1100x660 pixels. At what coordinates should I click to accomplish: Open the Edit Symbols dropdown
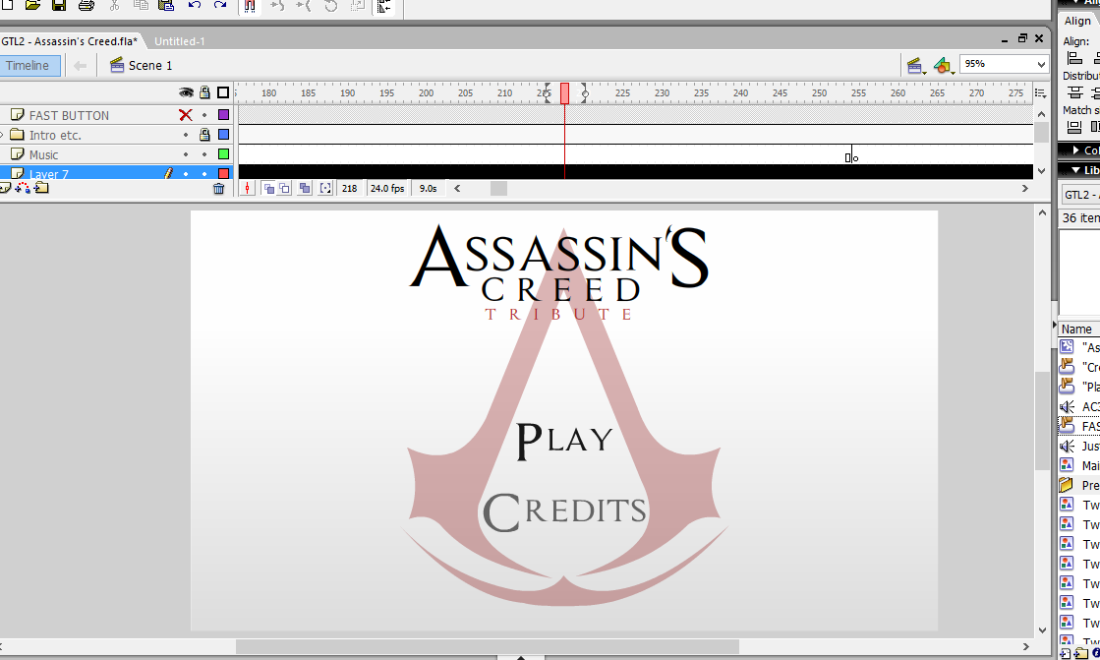[945, 66]
